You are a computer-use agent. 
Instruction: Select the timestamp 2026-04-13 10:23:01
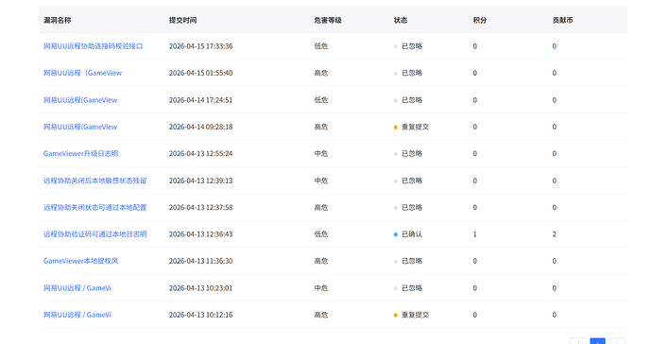coord(201,288)
